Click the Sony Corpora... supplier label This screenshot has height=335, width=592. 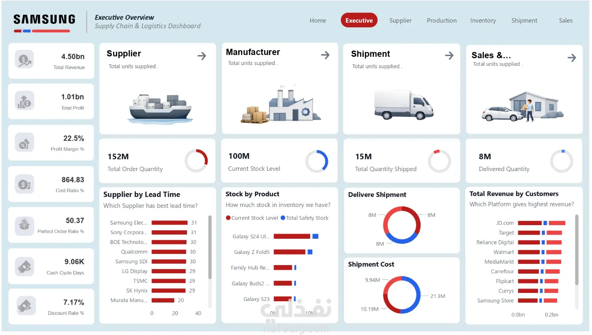coord(129,233)
